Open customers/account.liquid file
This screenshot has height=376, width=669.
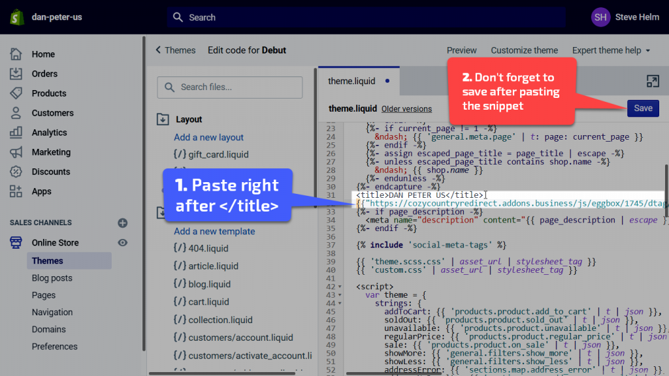coord(233,337)
